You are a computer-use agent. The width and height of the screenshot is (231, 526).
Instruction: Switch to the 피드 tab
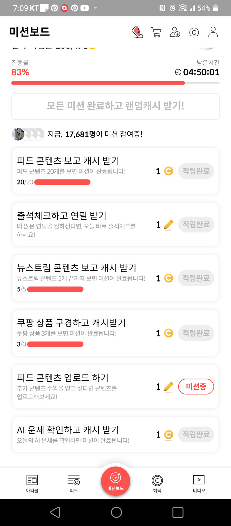pos(74,483)
